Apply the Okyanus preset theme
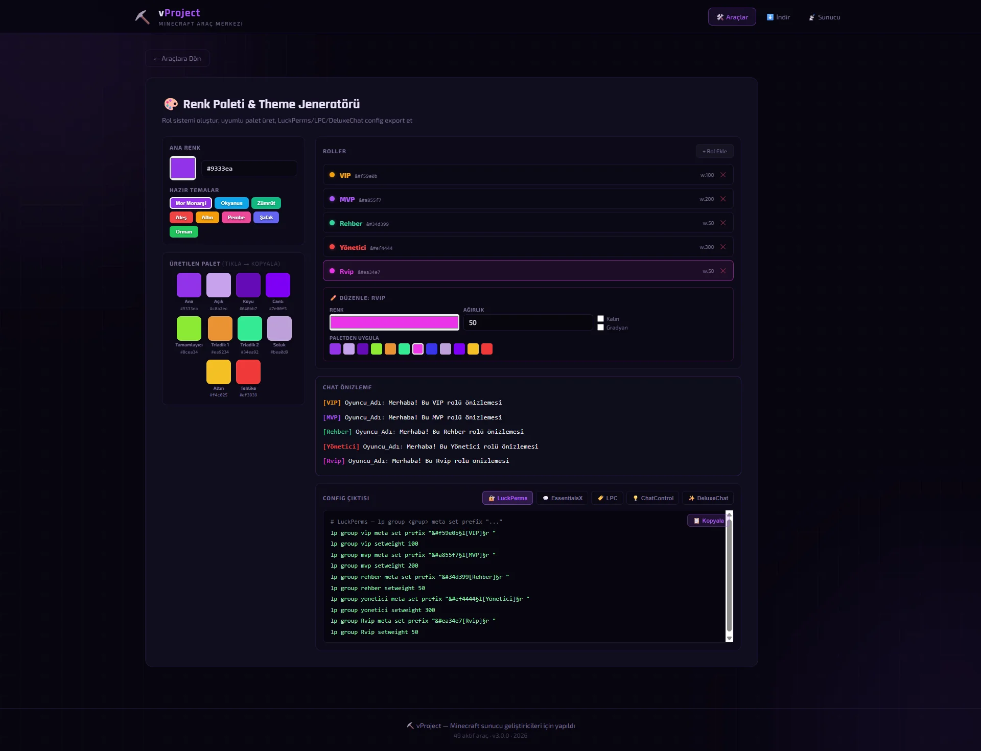 click(231, 203)
